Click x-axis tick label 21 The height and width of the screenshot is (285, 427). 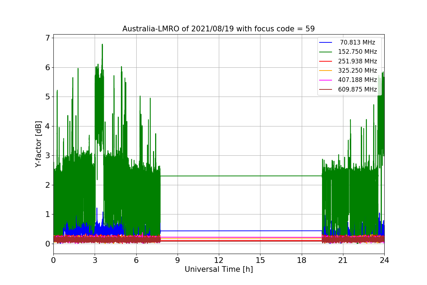(x=343, y=260)
